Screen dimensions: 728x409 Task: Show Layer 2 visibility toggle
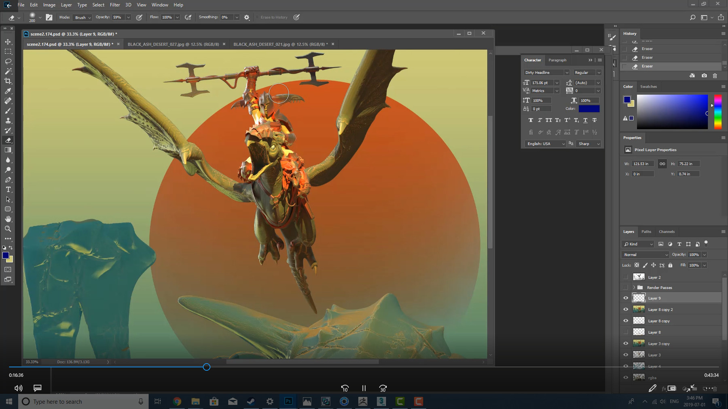[x=626, y=277]
